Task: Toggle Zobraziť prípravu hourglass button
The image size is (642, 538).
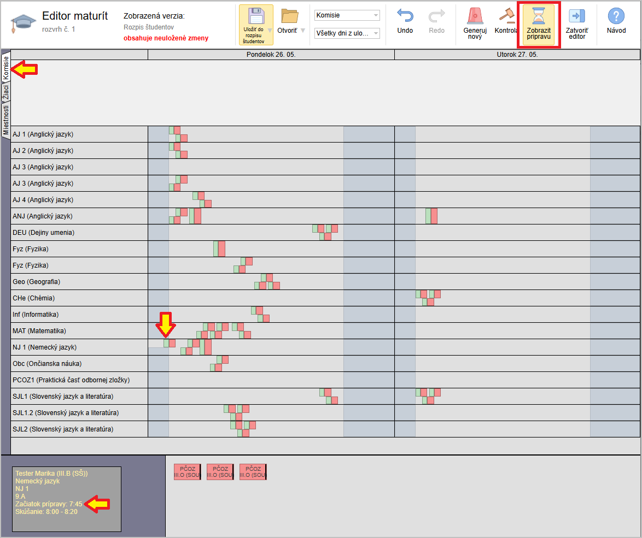Action: (x=539, y=16)
